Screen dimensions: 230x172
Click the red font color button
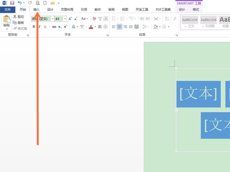[x=91, y=26]
